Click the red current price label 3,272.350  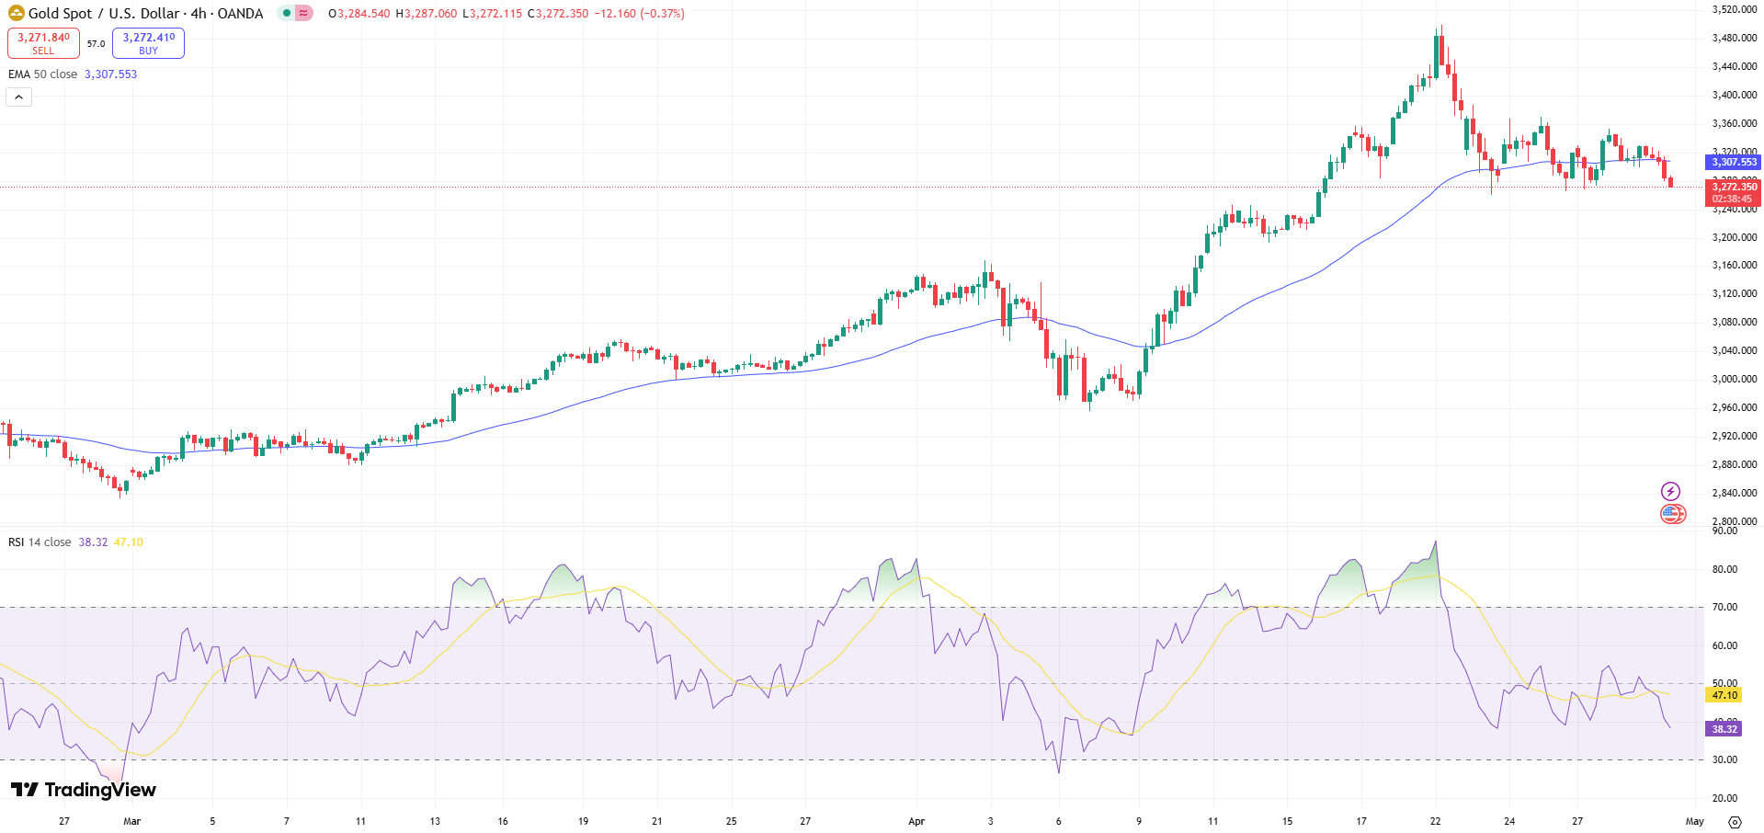[x=1734, y=186]
